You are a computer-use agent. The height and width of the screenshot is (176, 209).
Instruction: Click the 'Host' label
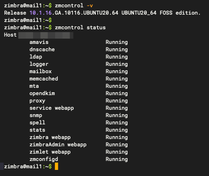10,35
